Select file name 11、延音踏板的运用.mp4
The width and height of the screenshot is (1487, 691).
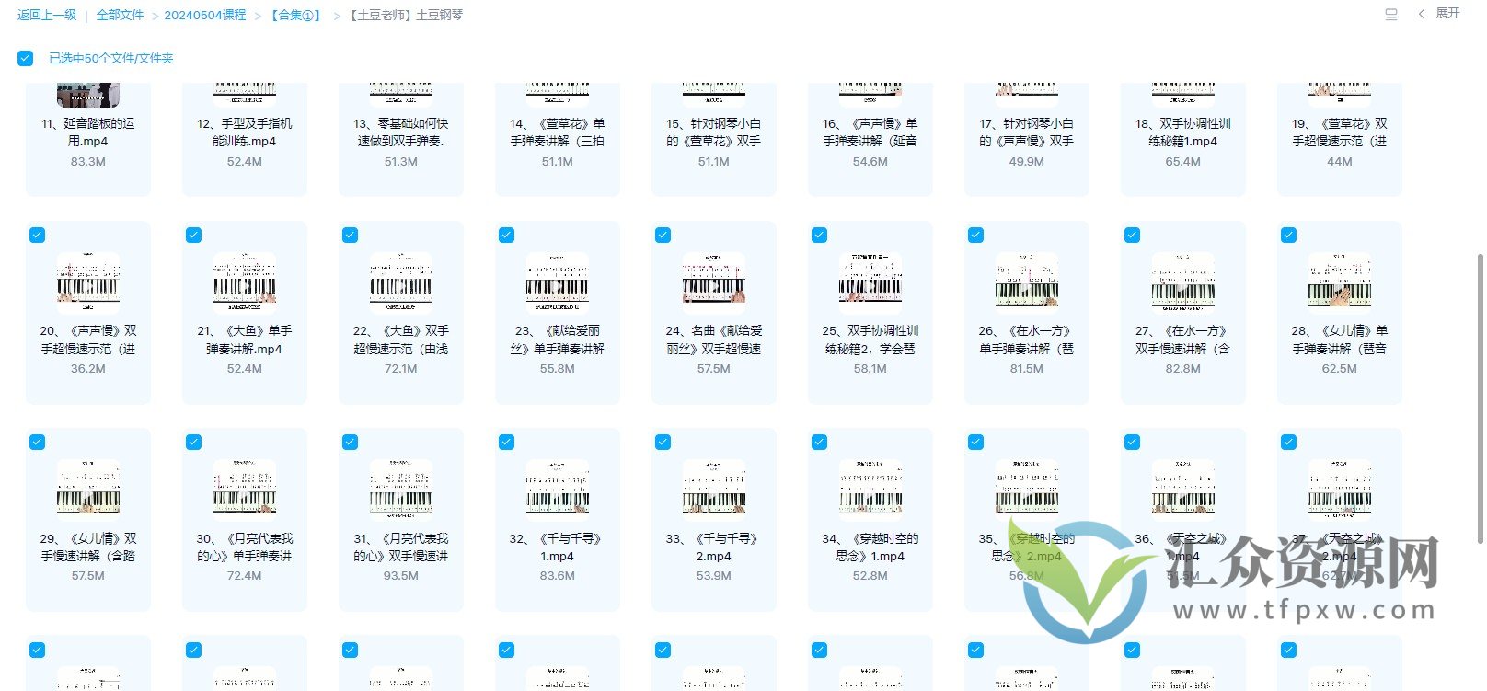[88, 132]
